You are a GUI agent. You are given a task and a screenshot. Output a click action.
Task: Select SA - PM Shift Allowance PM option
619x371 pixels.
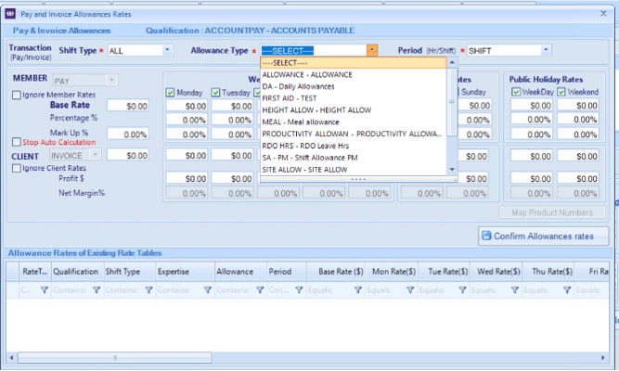click(354, 158)
